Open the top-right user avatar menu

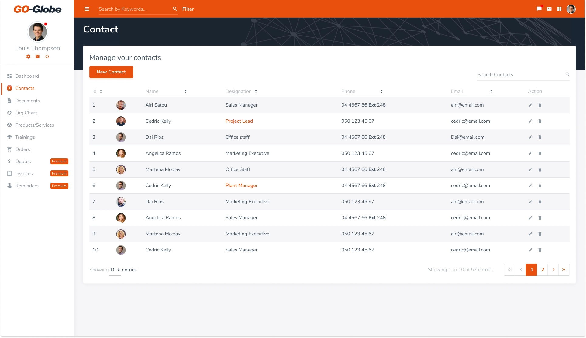coord(571,9)
